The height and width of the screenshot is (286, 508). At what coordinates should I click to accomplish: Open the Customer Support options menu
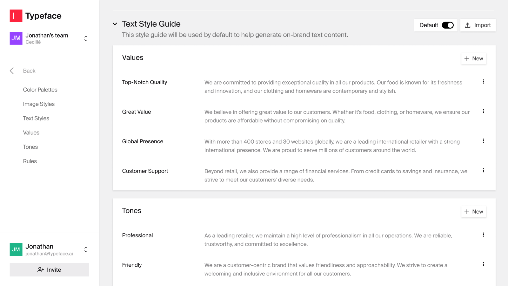pyautogui.click(x=483, y=170)
